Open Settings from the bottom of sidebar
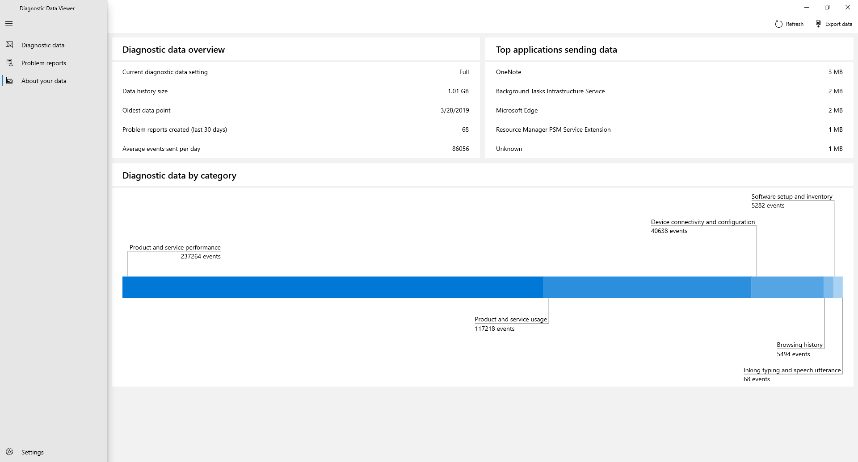The height and width of the screenshot is (462, 858). [x=32, y=452]
